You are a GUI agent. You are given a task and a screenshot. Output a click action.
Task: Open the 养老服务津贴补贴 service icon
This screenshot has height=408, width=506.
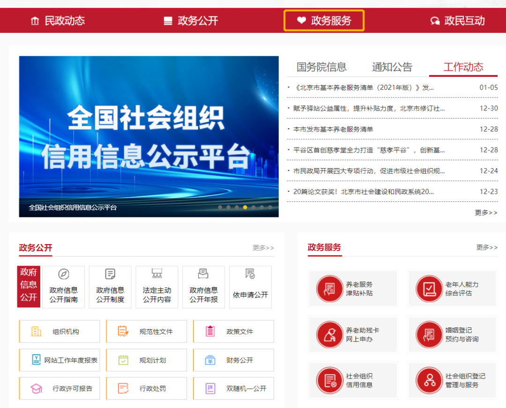pyautogui.click(x=330, y=289)
